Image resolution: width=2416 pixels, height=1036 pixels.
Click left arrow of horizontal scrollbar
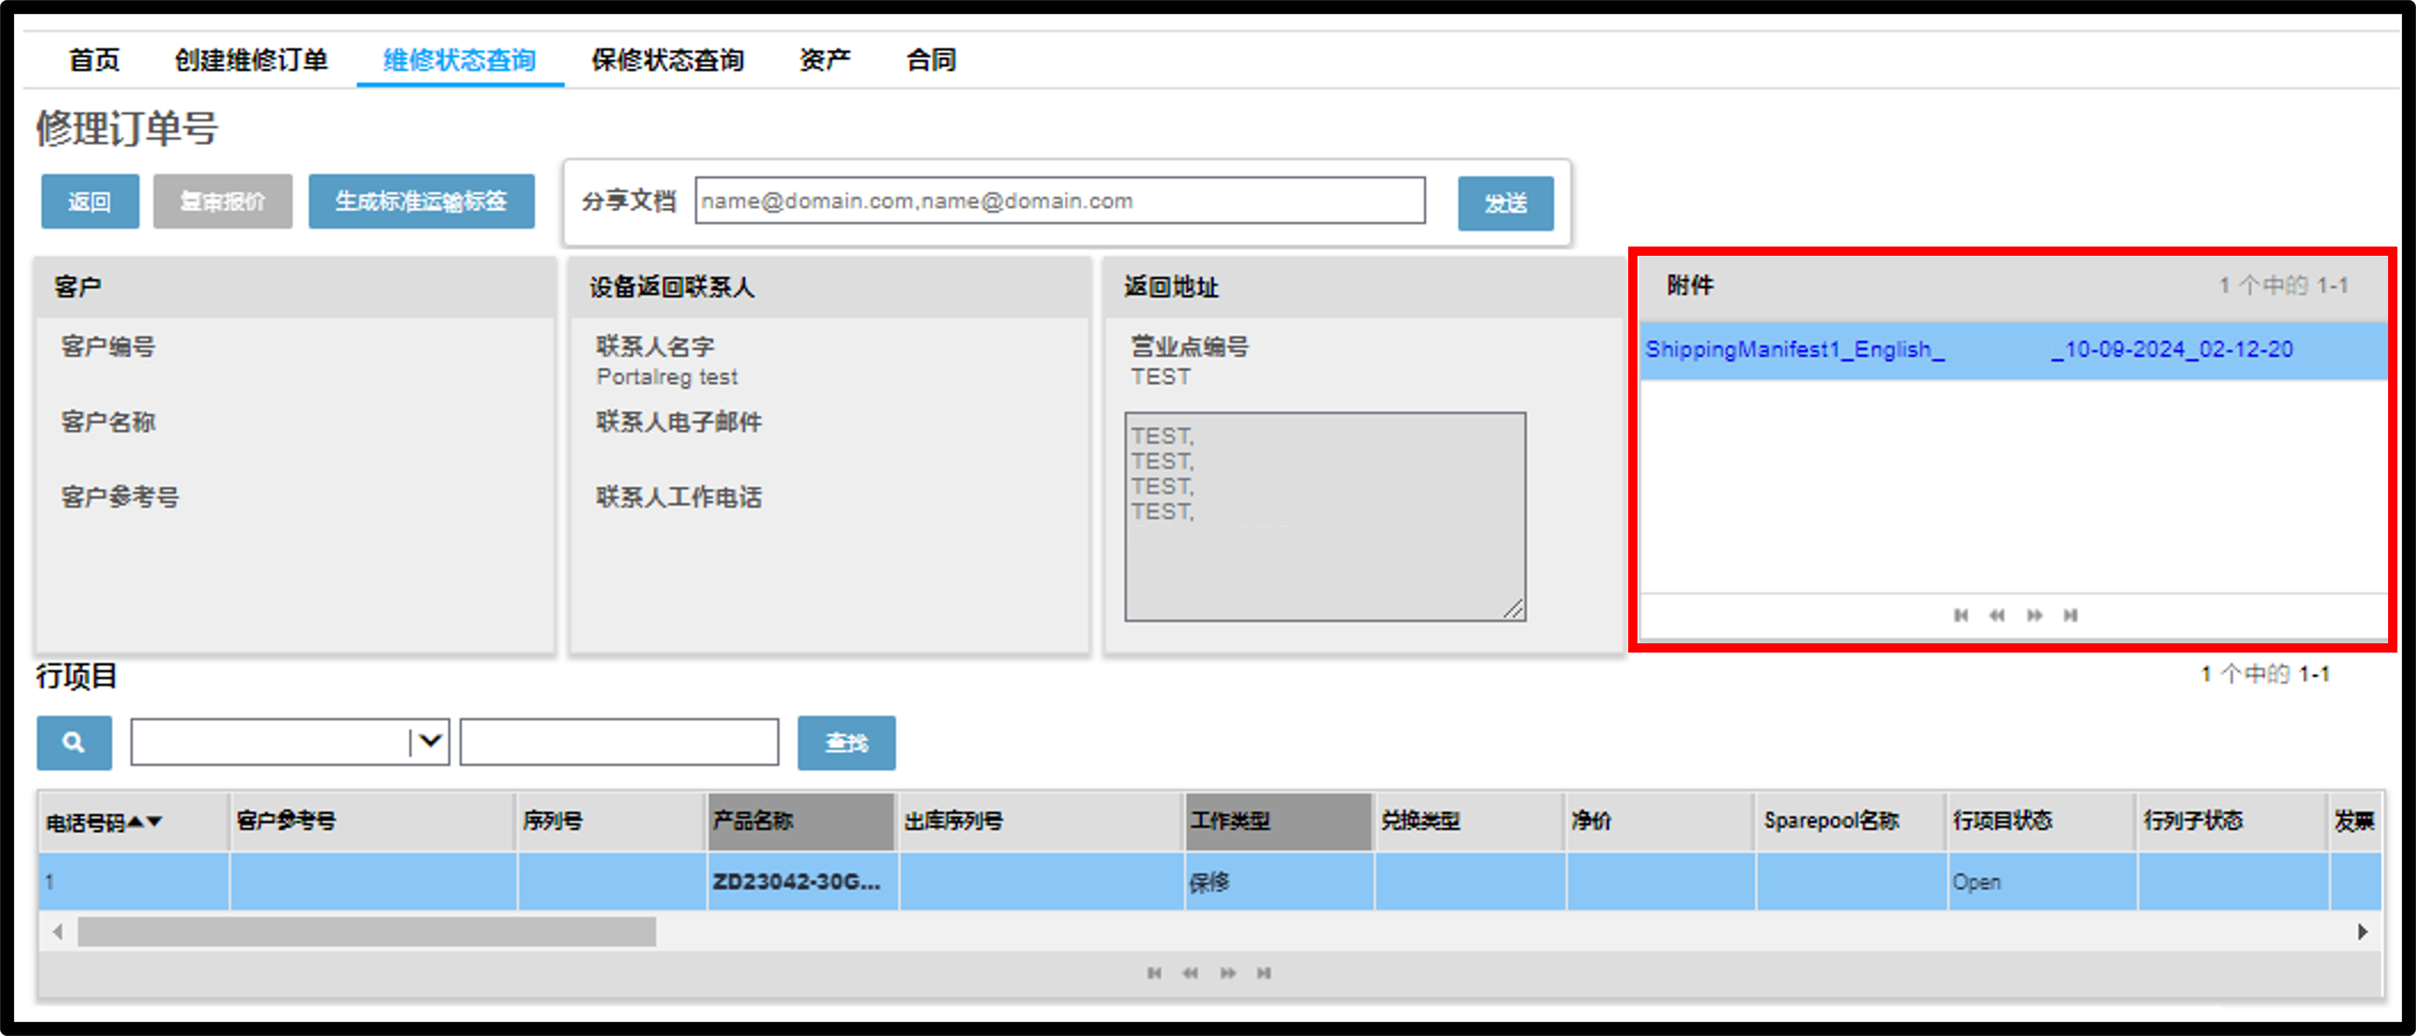click(58, 932)
